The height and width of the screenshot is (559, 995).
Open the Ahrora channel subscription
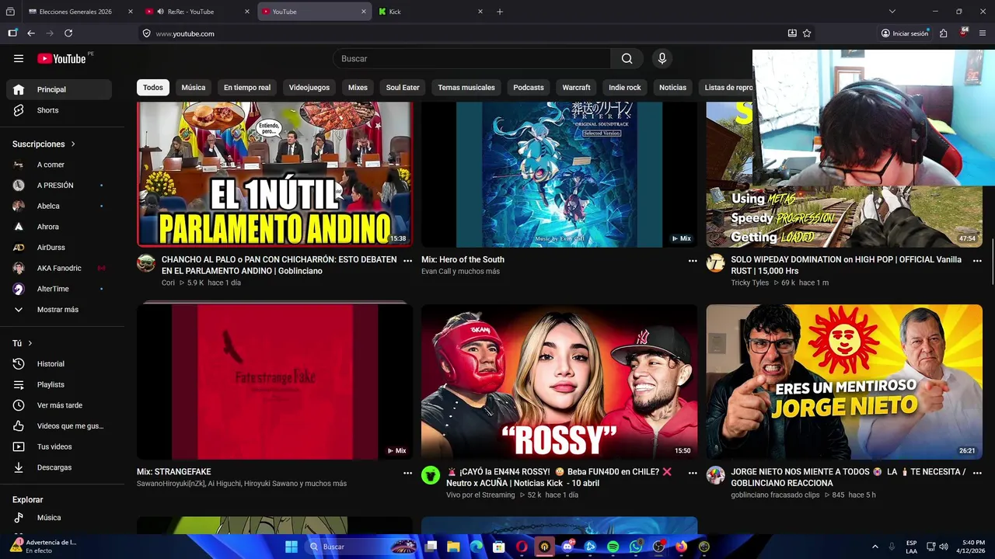(59, 227)
